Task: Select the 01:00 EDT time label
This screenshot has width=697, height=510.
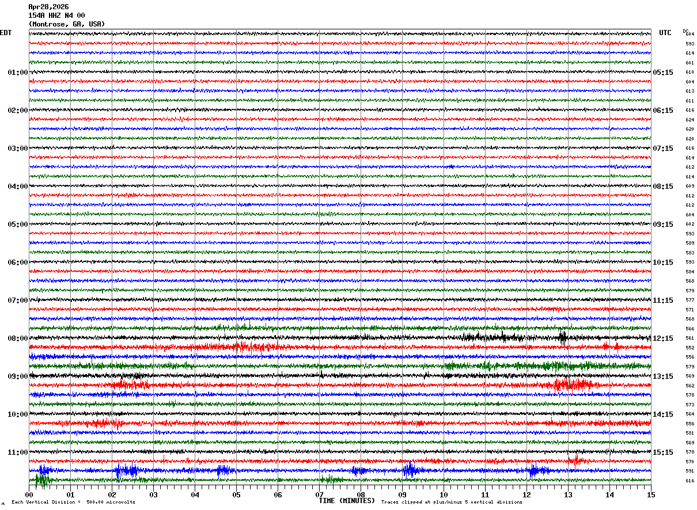Action: (x=18, y=73)
